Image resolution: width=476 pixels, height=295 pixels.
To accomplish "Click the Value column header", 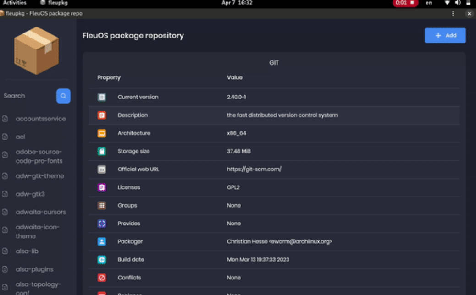I will 235,77.
